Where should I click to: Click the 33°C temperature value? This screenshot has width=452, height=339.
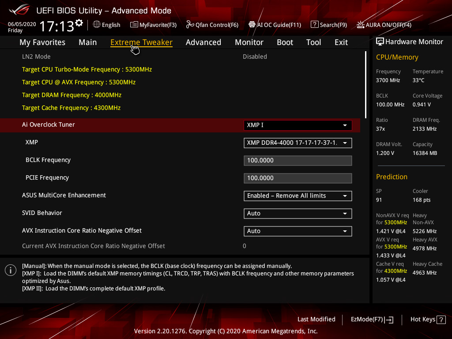[418, 80]
